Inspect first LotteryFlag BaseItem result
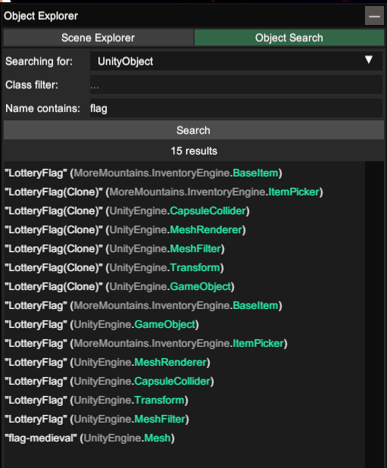 point(143,173)
